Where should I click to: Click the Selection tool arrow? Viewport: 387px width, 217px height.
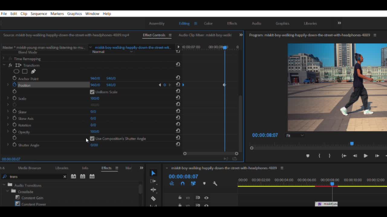tap(153, 173)
